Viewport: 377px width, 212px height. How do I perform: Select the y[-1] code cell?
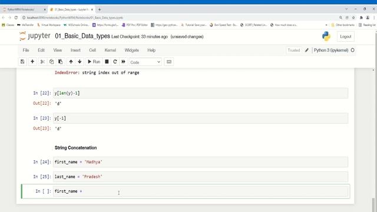(x=200, y=118)
